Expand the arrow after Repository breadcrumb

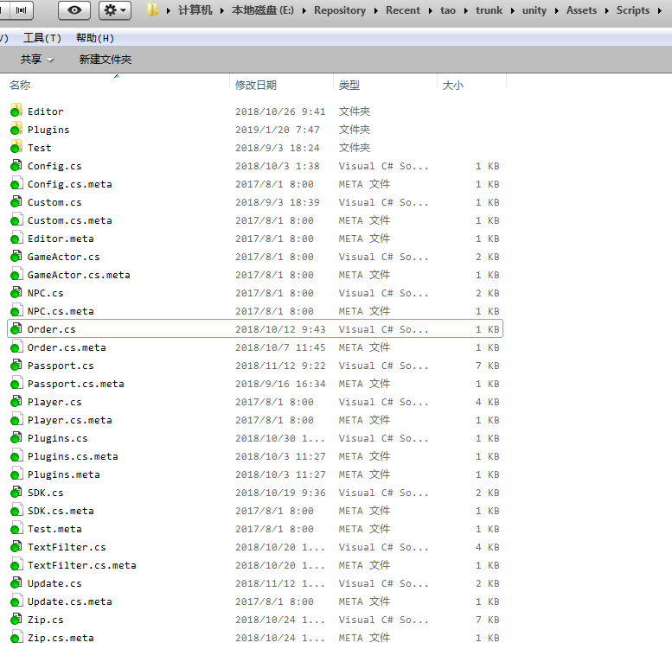point(376,10)
